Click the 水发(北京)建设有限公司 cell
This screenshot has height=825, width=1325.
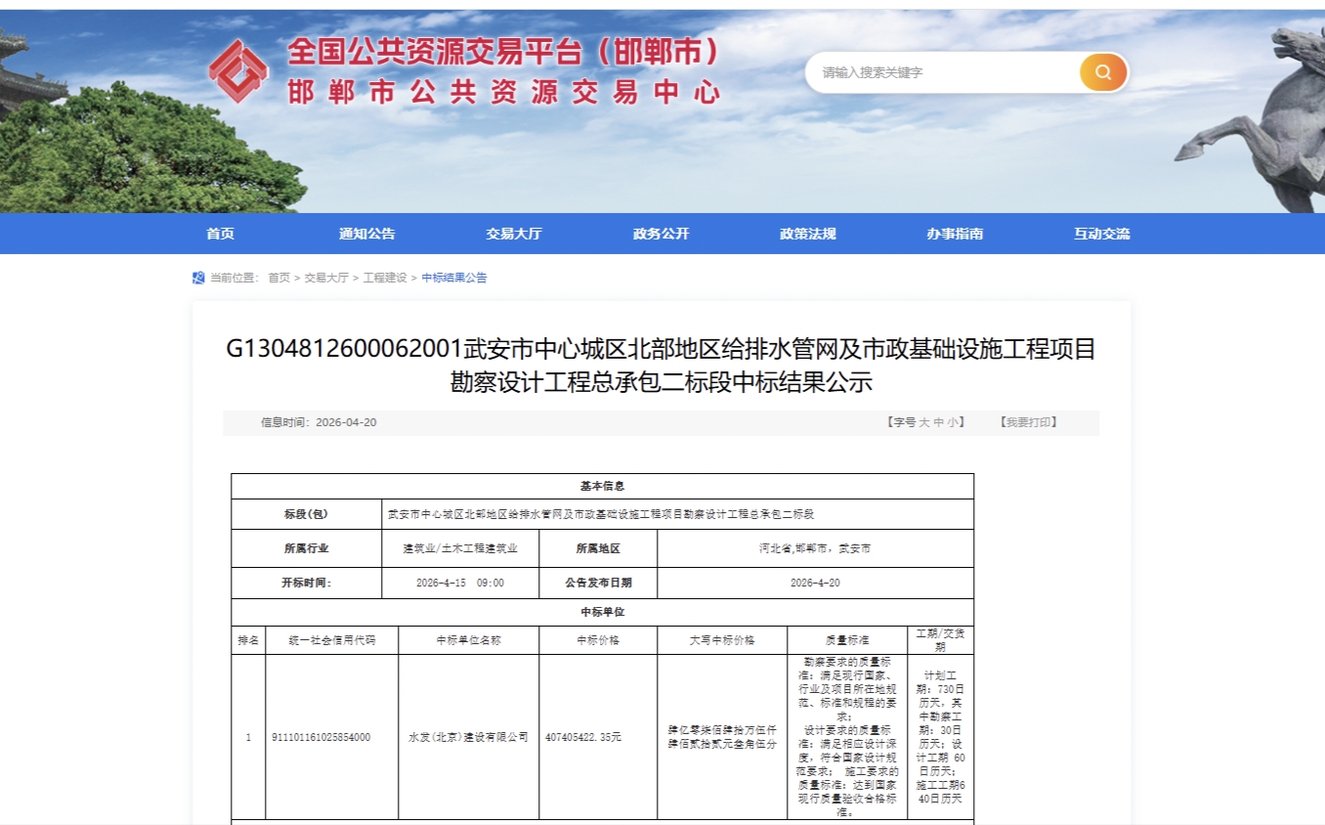tap(468, 737)
